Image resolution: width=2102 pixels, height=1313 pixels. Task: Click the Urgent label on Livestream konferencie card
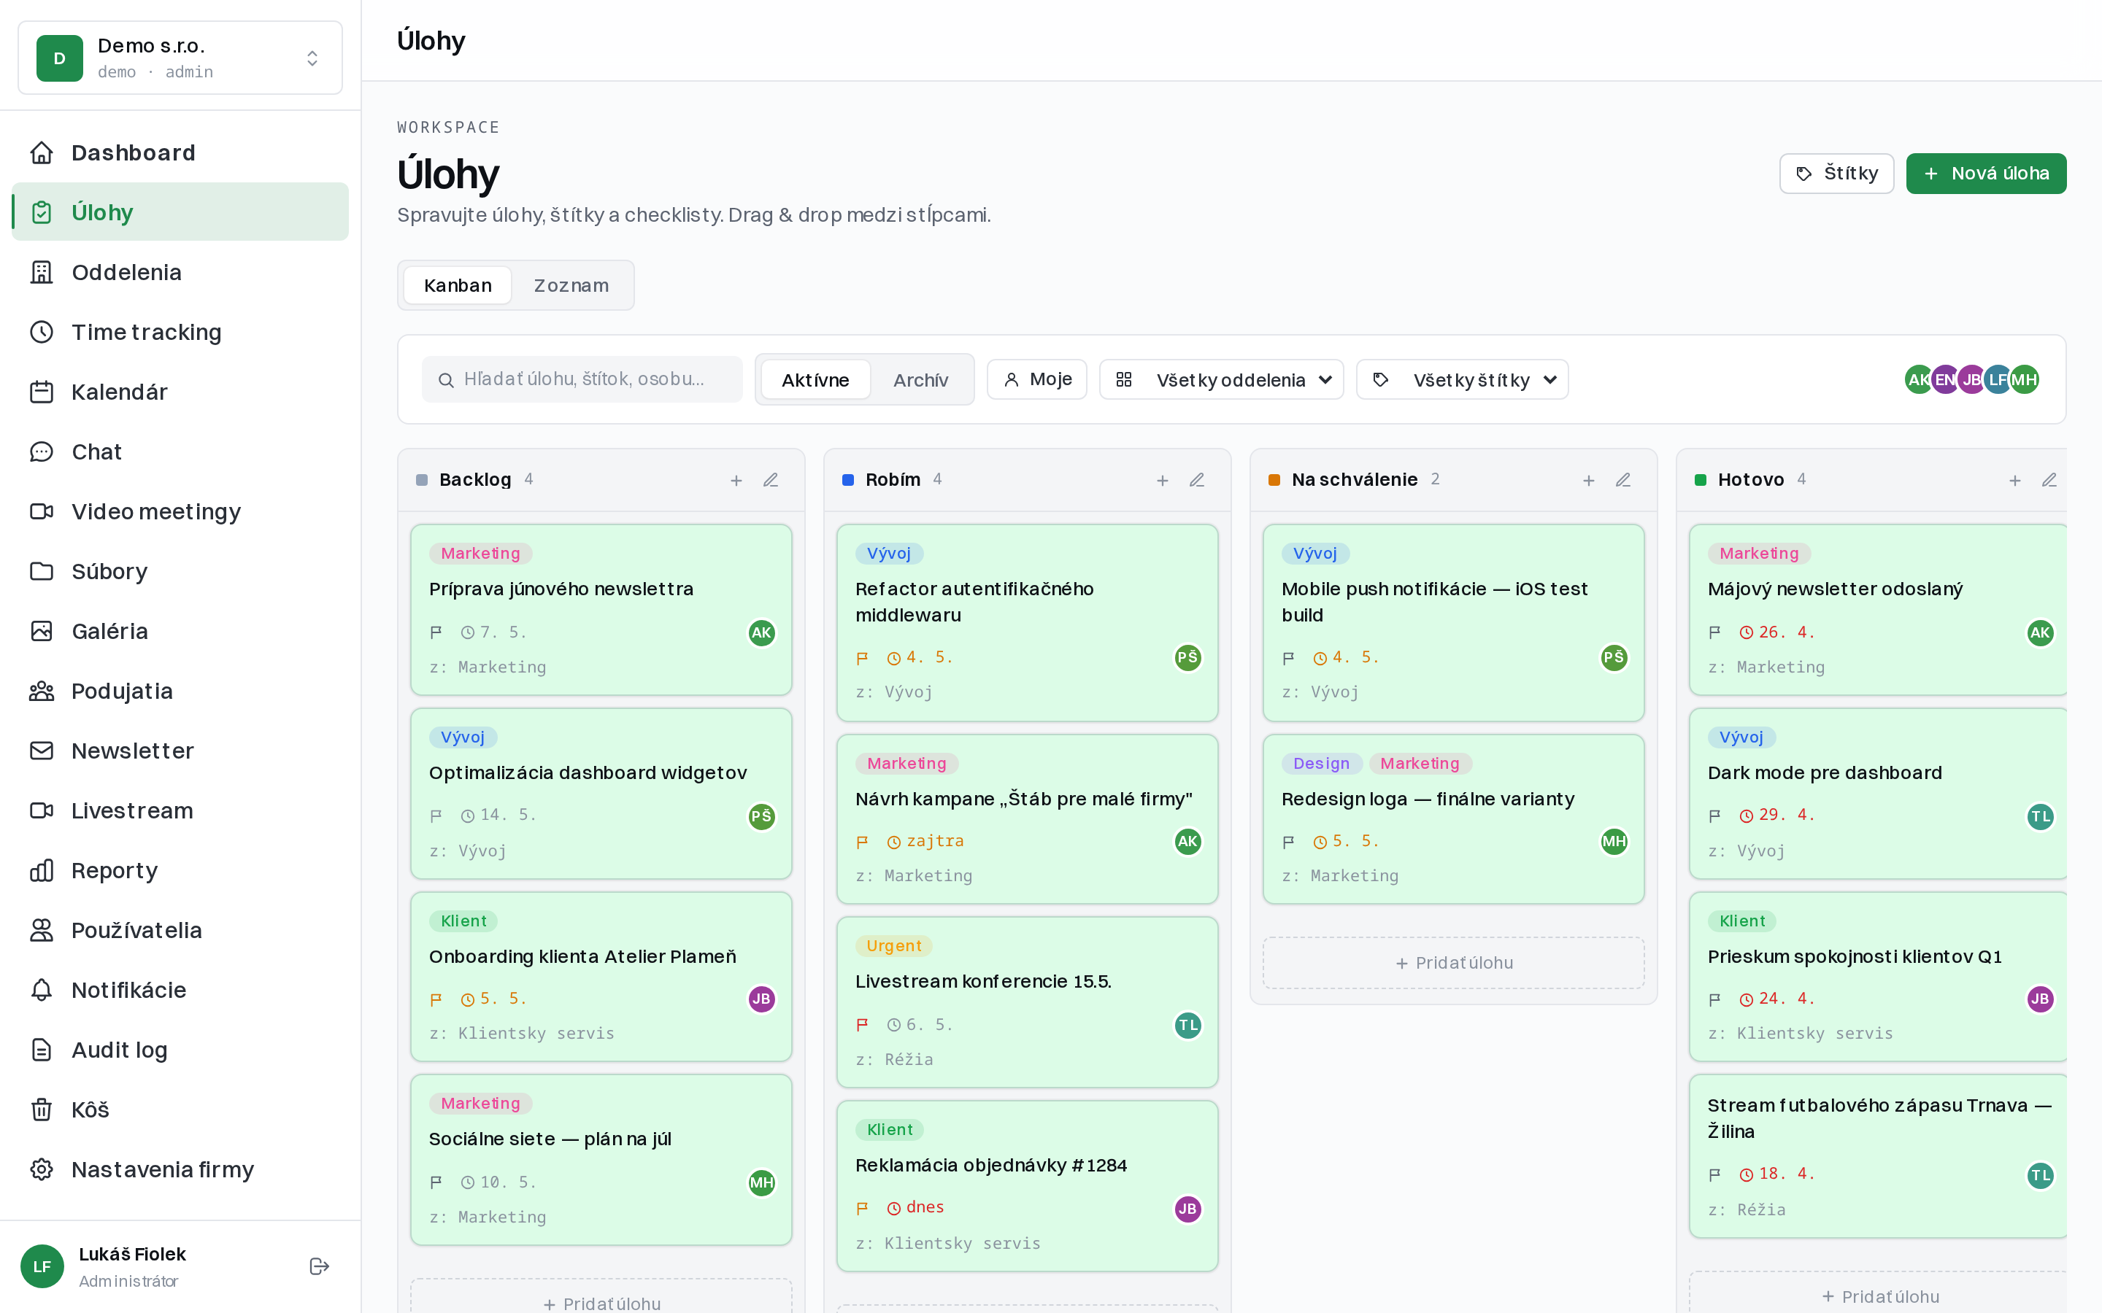coord(893,945)
